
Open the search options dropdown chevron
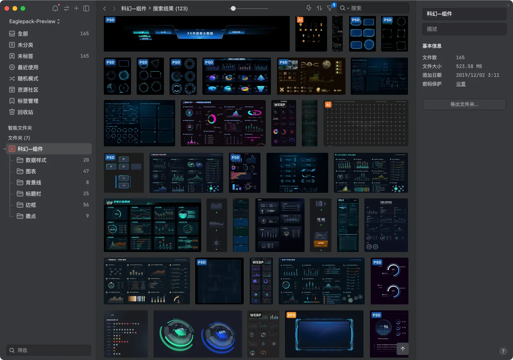pos(348,8)
